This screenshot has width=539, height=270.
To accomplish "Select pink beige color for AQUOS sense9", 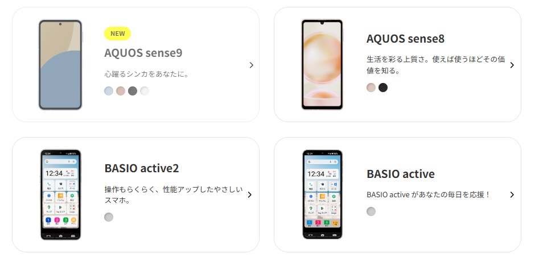I will (121, 91).
